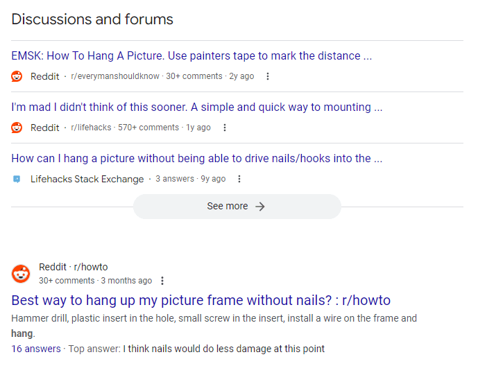Open Best way to hang up picture frame link
This screenshot has height=366, width=487.
point(201,300)
